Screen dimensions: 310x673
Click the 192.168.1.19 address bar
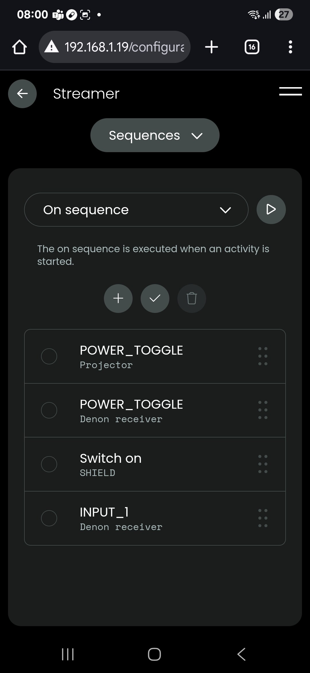point(115,47)
